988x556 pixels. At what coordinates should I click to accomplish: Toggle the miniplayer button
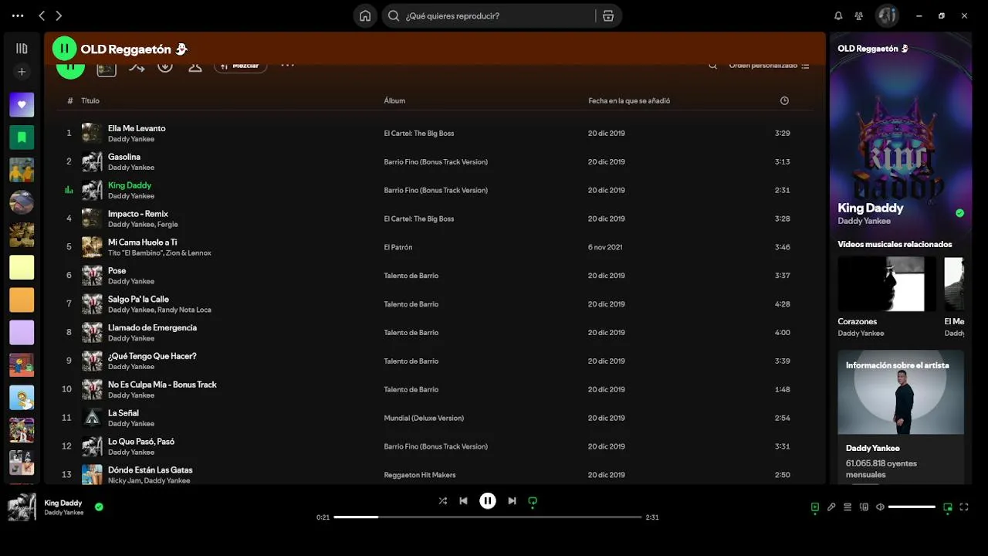[948, 507]
